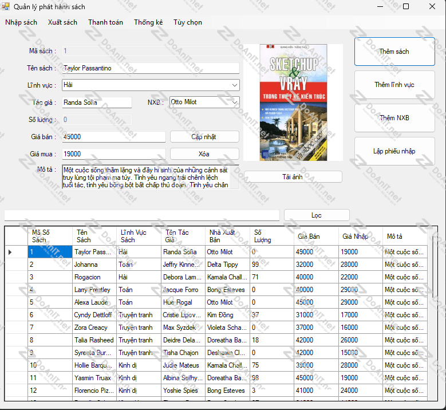
Task: Click the Nhà Xuất Bản column header
Action: coord(227,236)
